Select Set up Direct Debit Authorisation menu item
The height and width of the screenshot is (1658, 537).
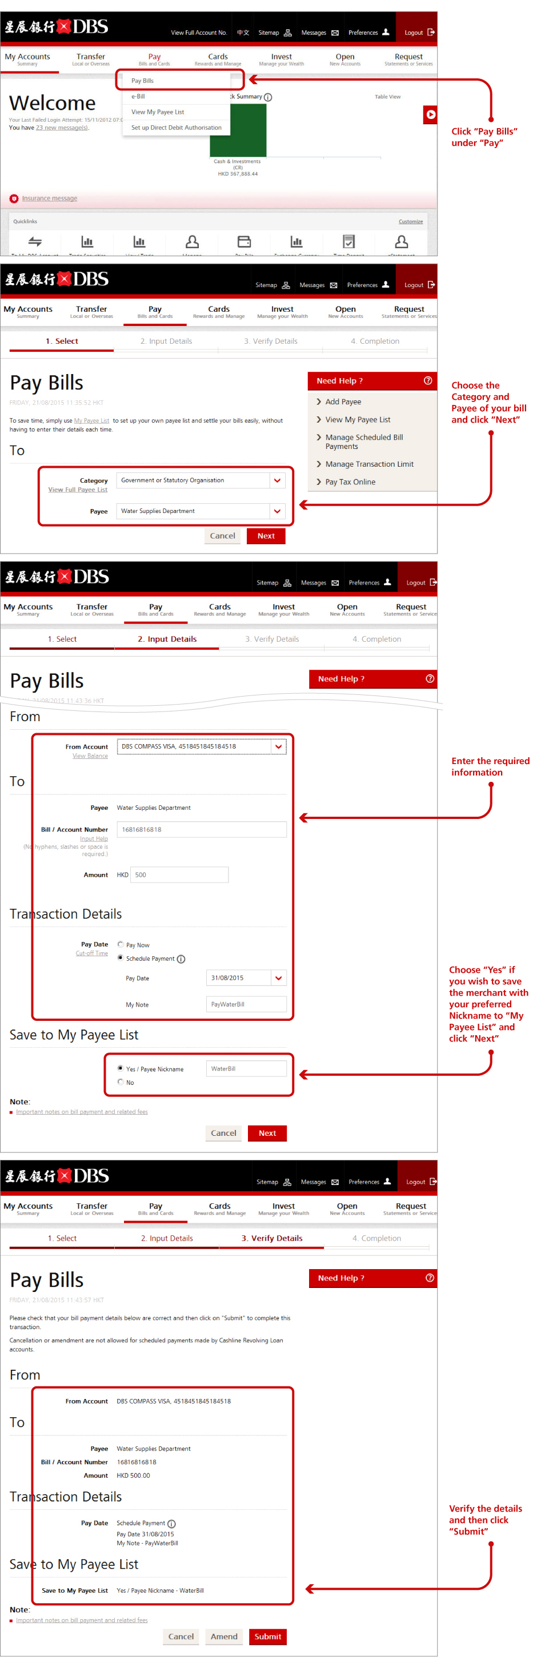(176, 128)
